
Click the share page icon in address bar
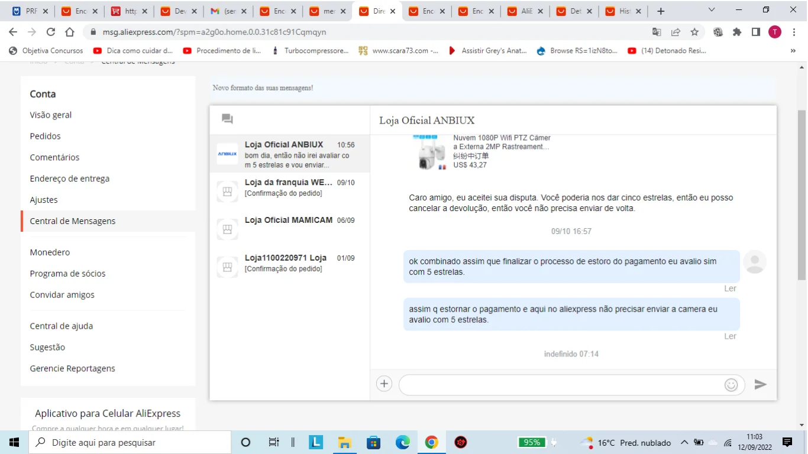[x=676, y=32]
